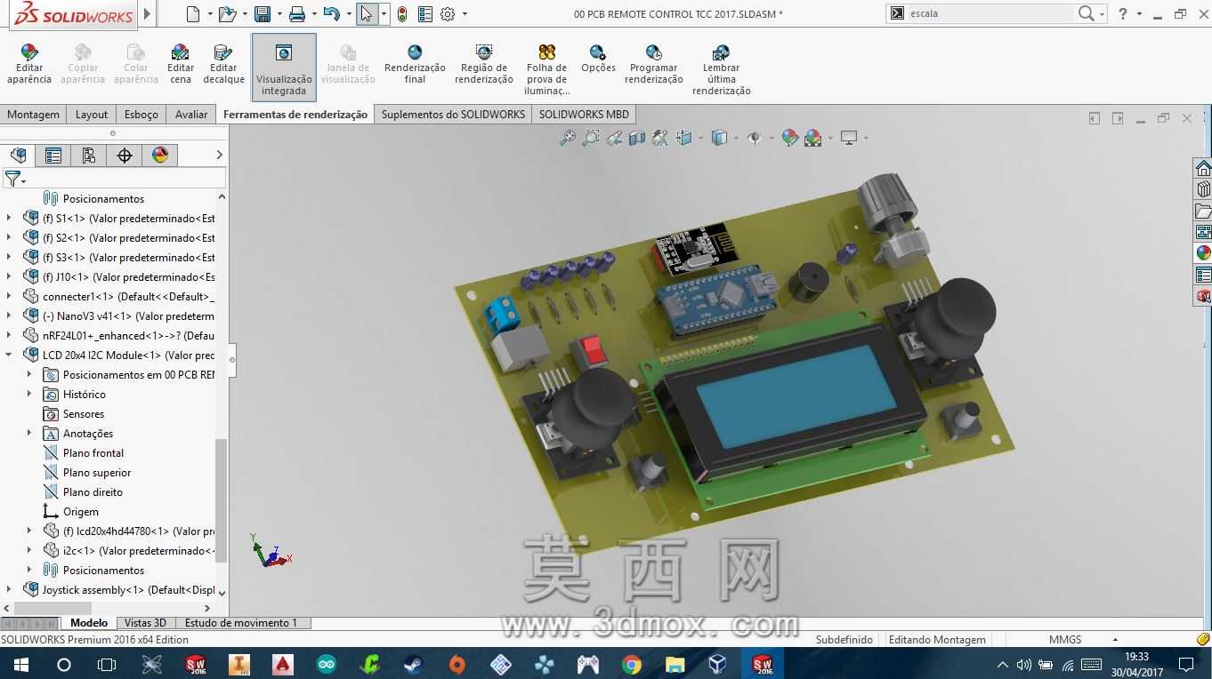Open Estudo de movimento 1 tab
The width and height of the screenshot is (1212, 679).
coord(241,623)
